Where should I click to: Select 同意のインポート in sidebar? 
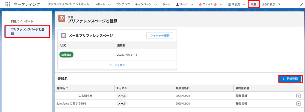(x=22, y=21)
